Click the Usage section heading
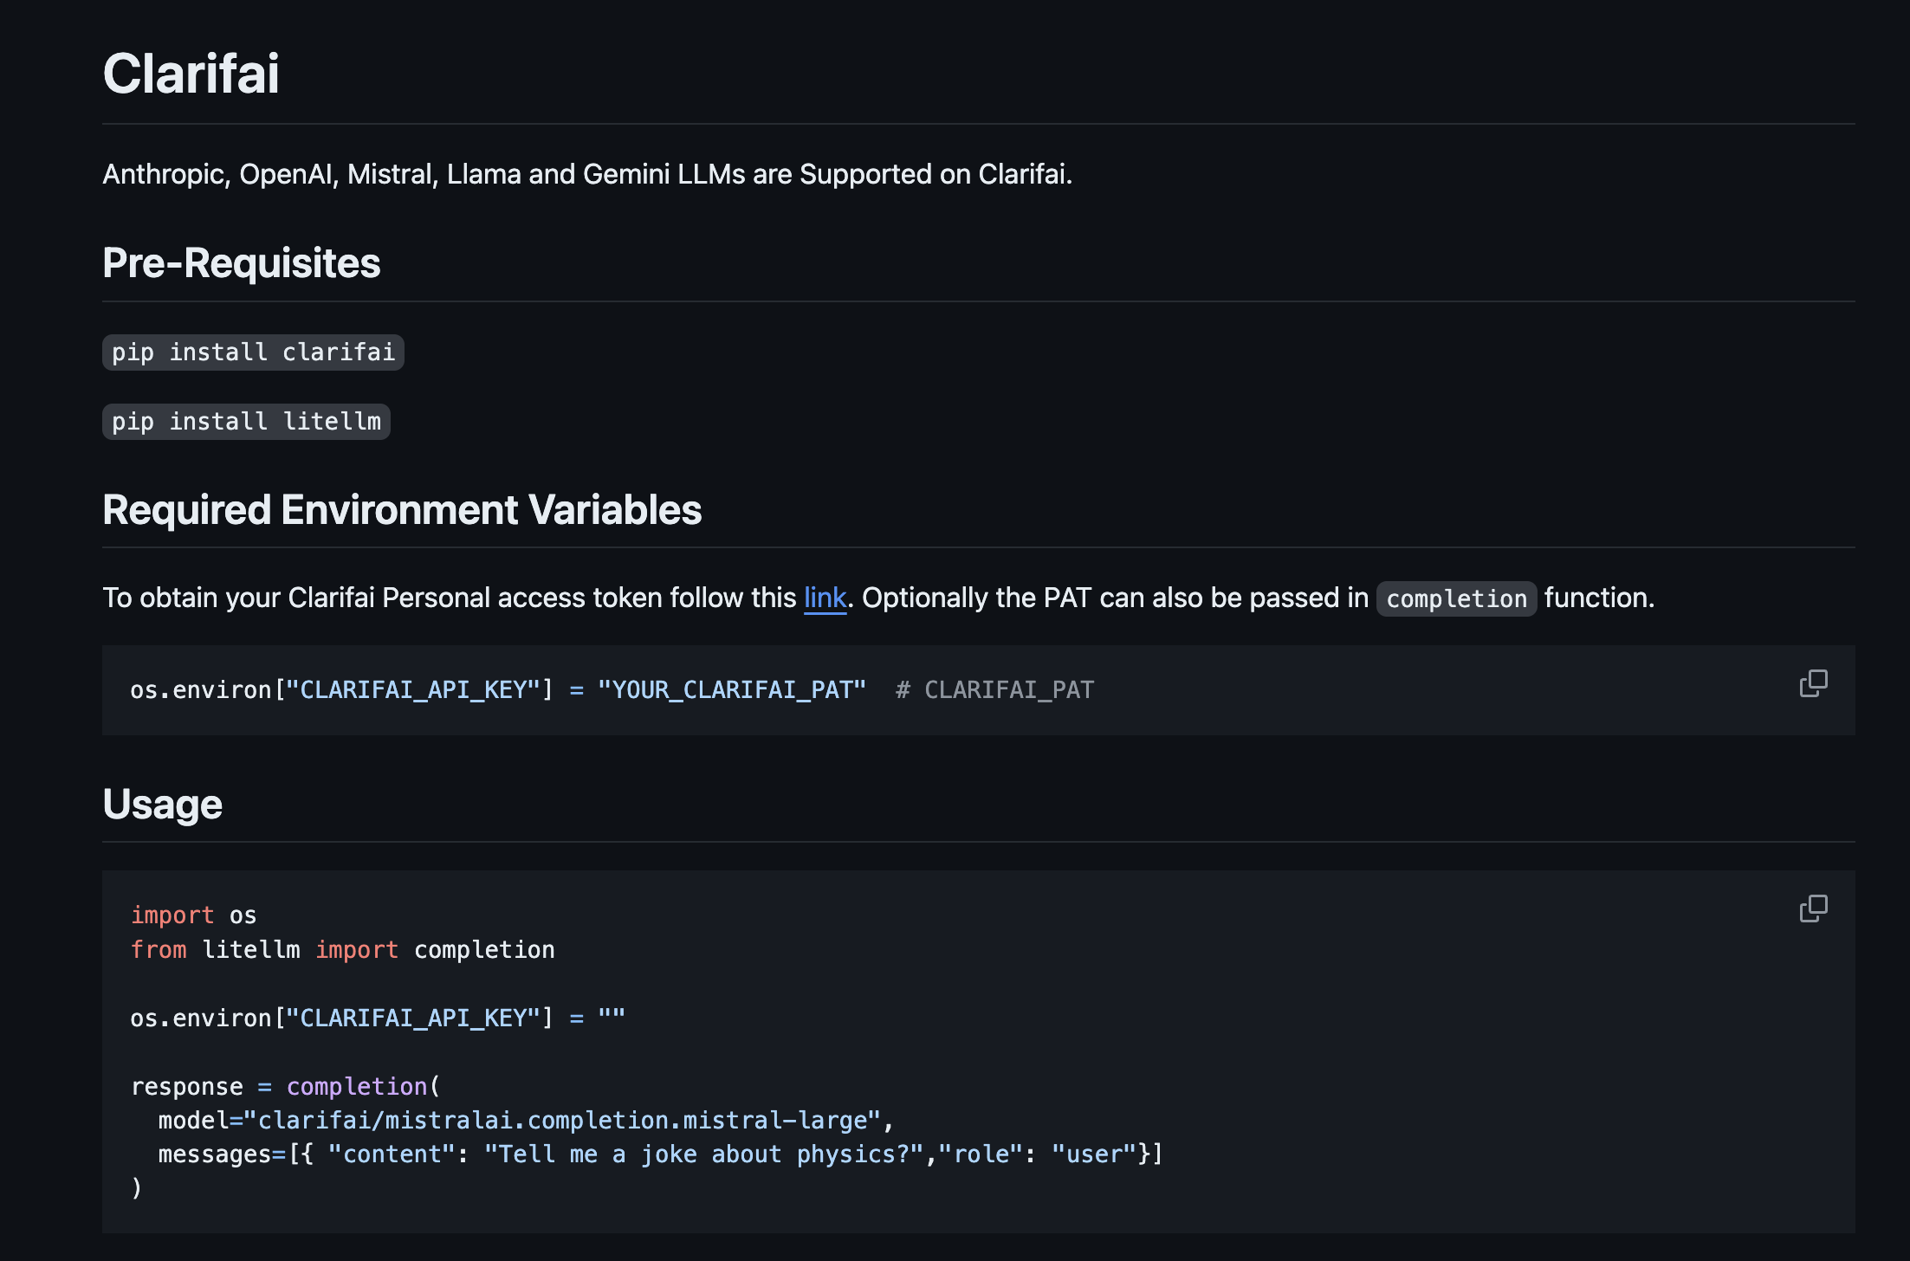Screen dimensions: 1910x1261 [x=163, y=805]
